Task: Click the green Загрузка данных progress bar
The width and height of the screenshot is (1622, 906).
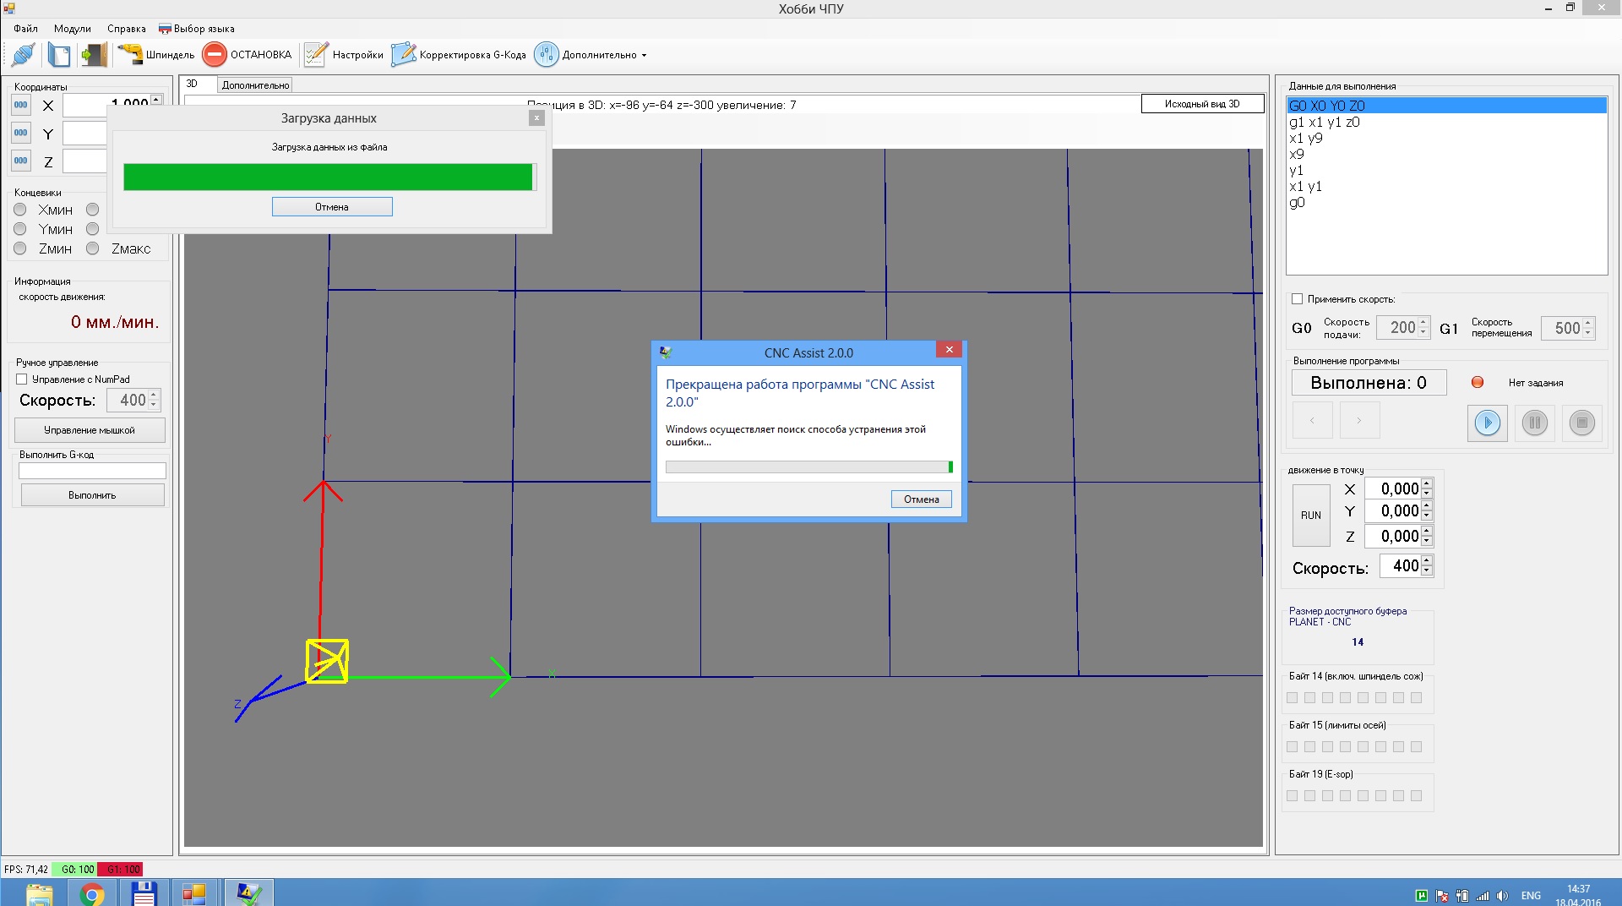Action: [x=330, y=177]
